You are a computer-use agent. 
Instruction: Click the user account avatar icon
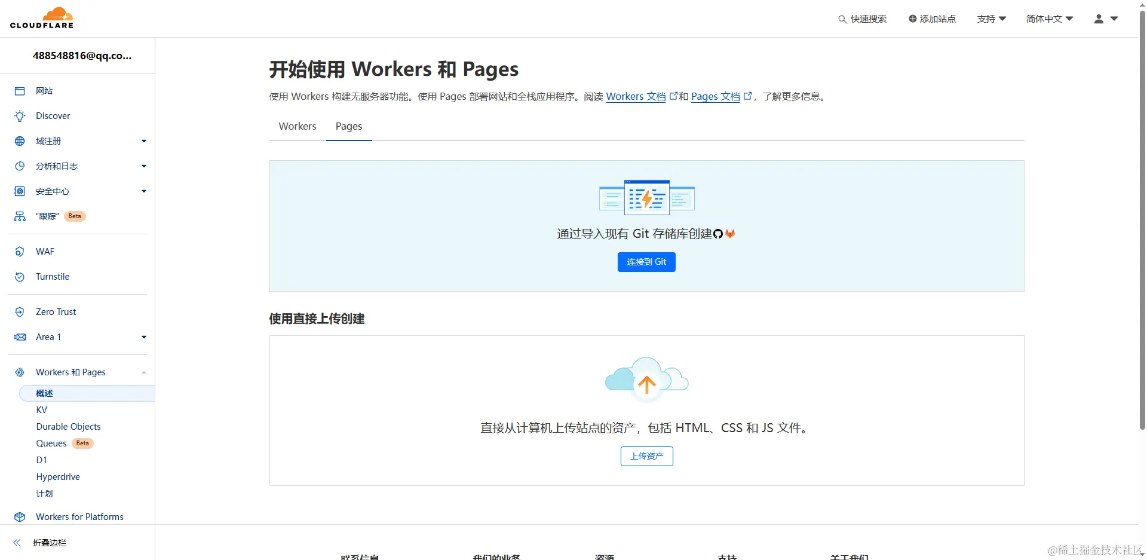point(1099,19)
